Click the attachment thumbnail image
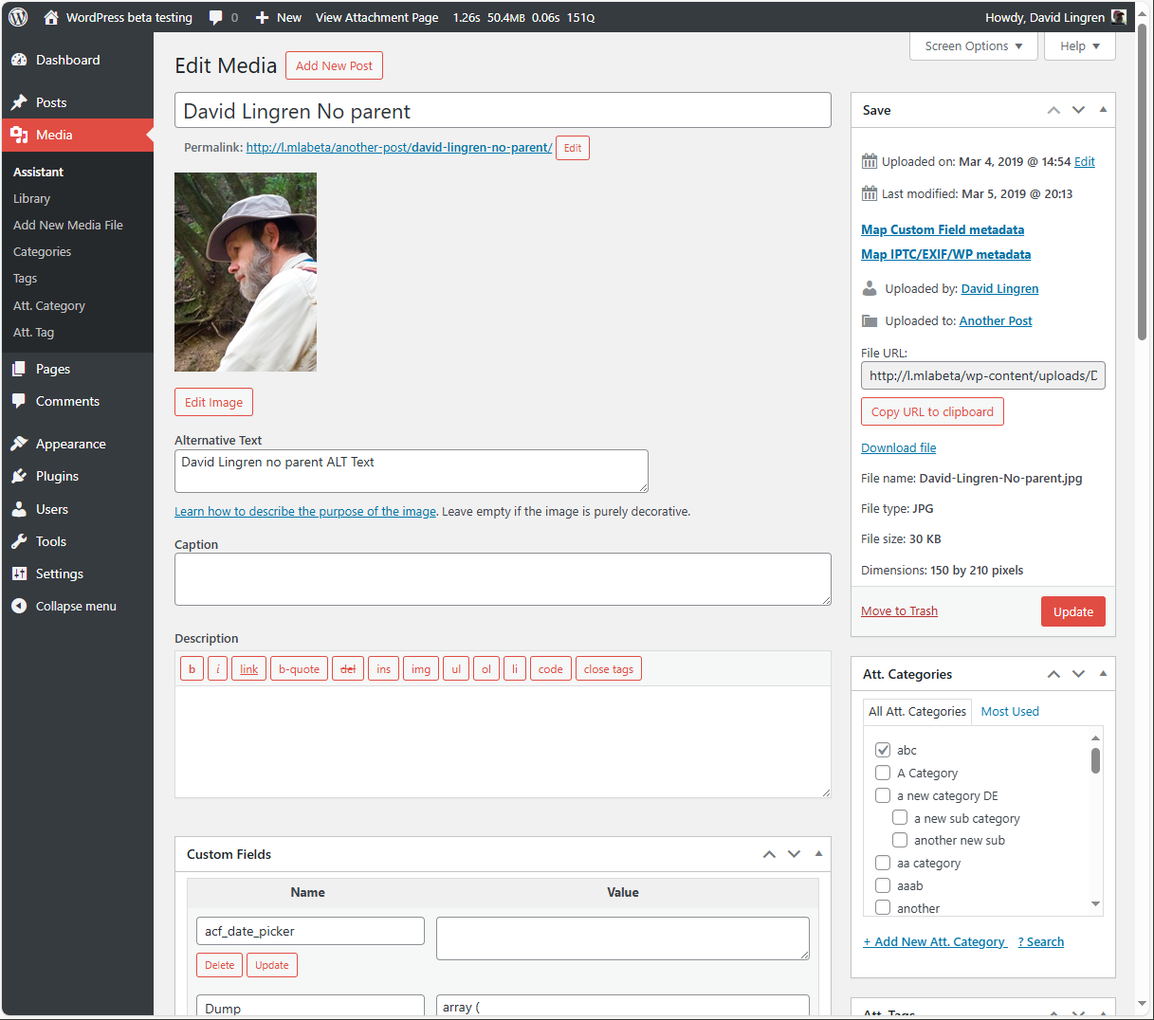This screenshot has height=1020, width=1154. pyautogui.click(x=245, y=271)
